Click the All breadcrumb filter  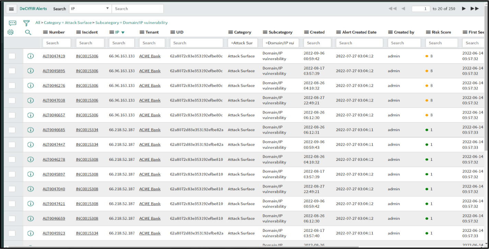point(37,23)
